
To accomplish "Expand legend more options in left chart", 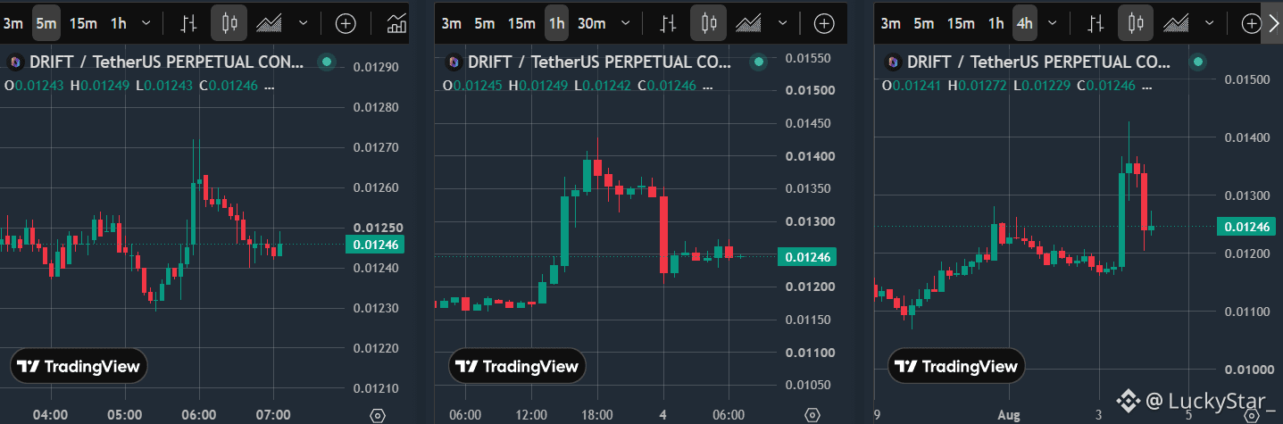I will click(x=271, y=86).
